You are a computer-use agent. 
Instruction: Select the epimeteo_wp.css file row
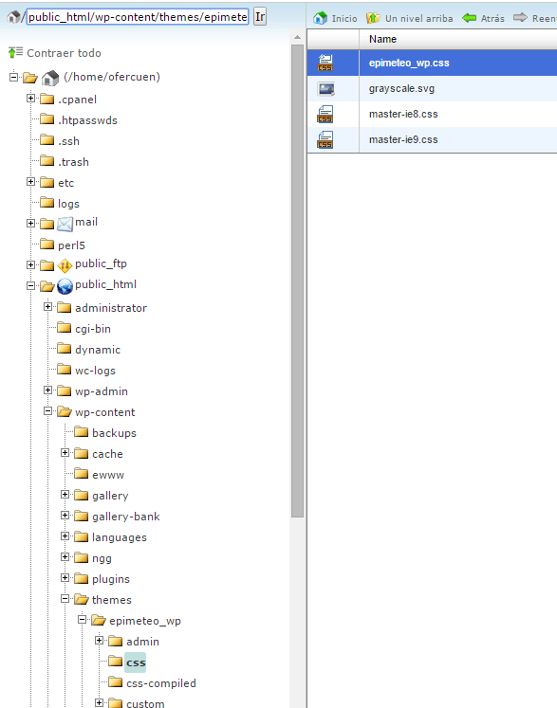click(432, 63)
